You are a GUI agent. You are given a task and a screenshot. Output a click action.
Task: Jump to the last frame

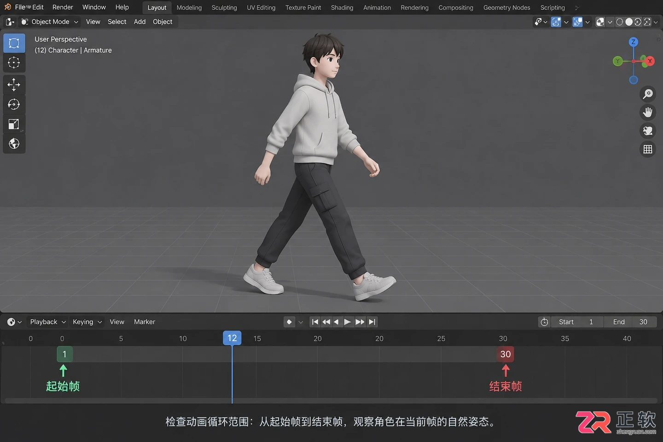tap(372, 322)
